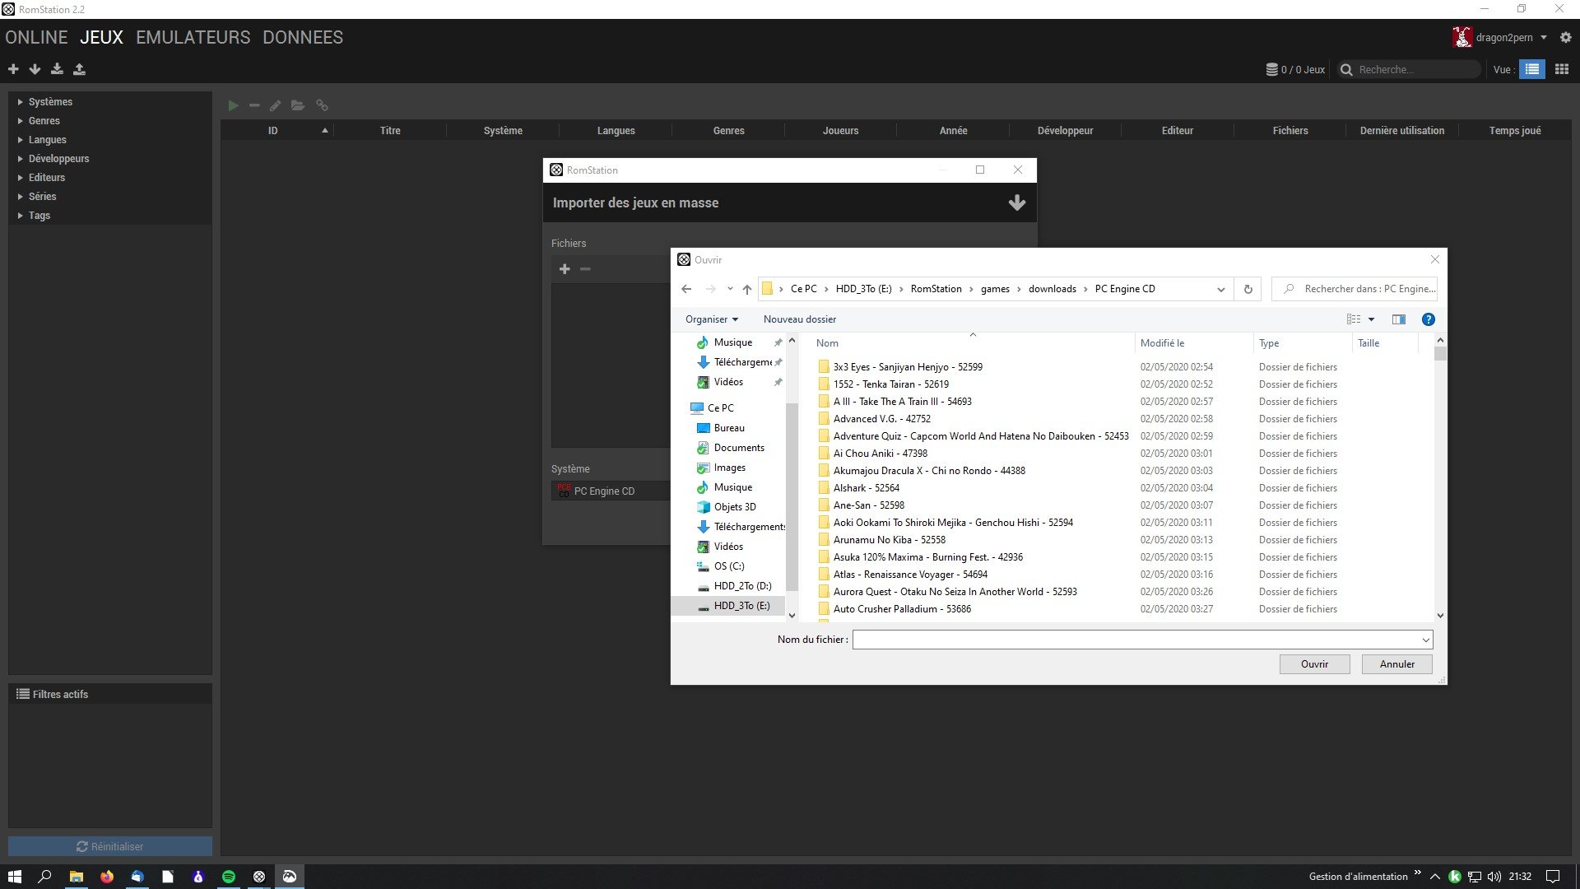Toggle the preview pane icon in Ouvrir dialog
Viewport: 1580px width, 889px height.
pyautogui.click(x=1398, y=319)
